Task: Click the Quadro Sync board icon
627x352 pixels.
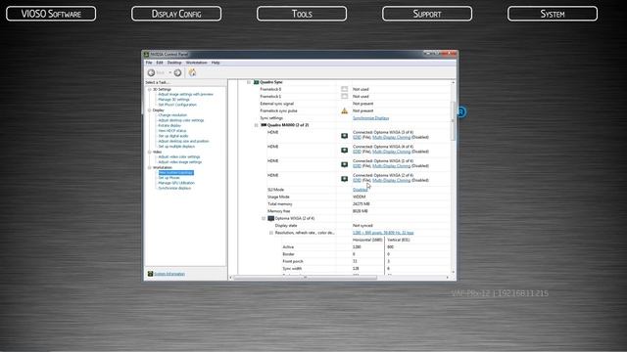Action: pos(257,82)
